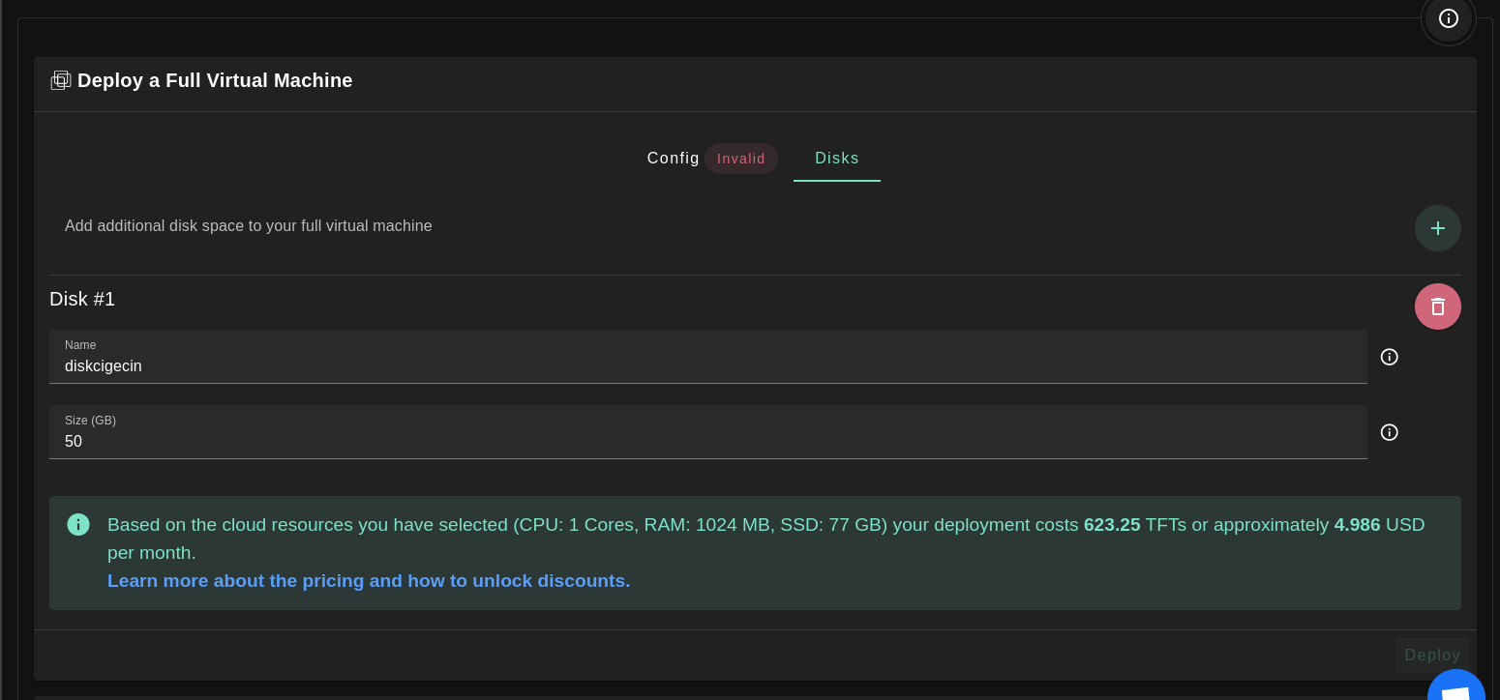The height and width of the screenshot is (700, 1500).
Task: Click the 4.986 USD price value
Action: pyautogui.click(x=1357, y=525)
